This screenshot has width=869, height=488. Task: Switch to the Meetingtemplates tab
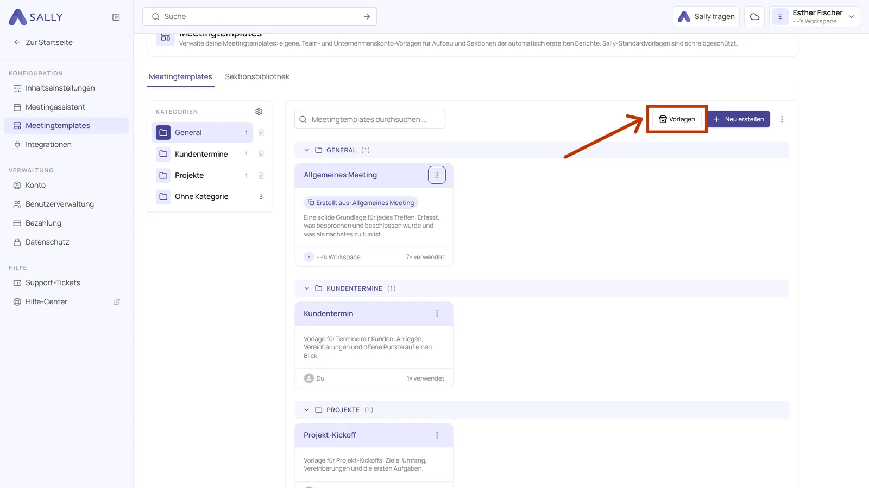[x=180, y=77]
